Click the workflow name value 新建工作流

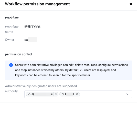(33, 27)
